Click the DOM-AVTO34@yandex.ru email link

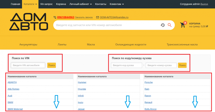[114, 17]
